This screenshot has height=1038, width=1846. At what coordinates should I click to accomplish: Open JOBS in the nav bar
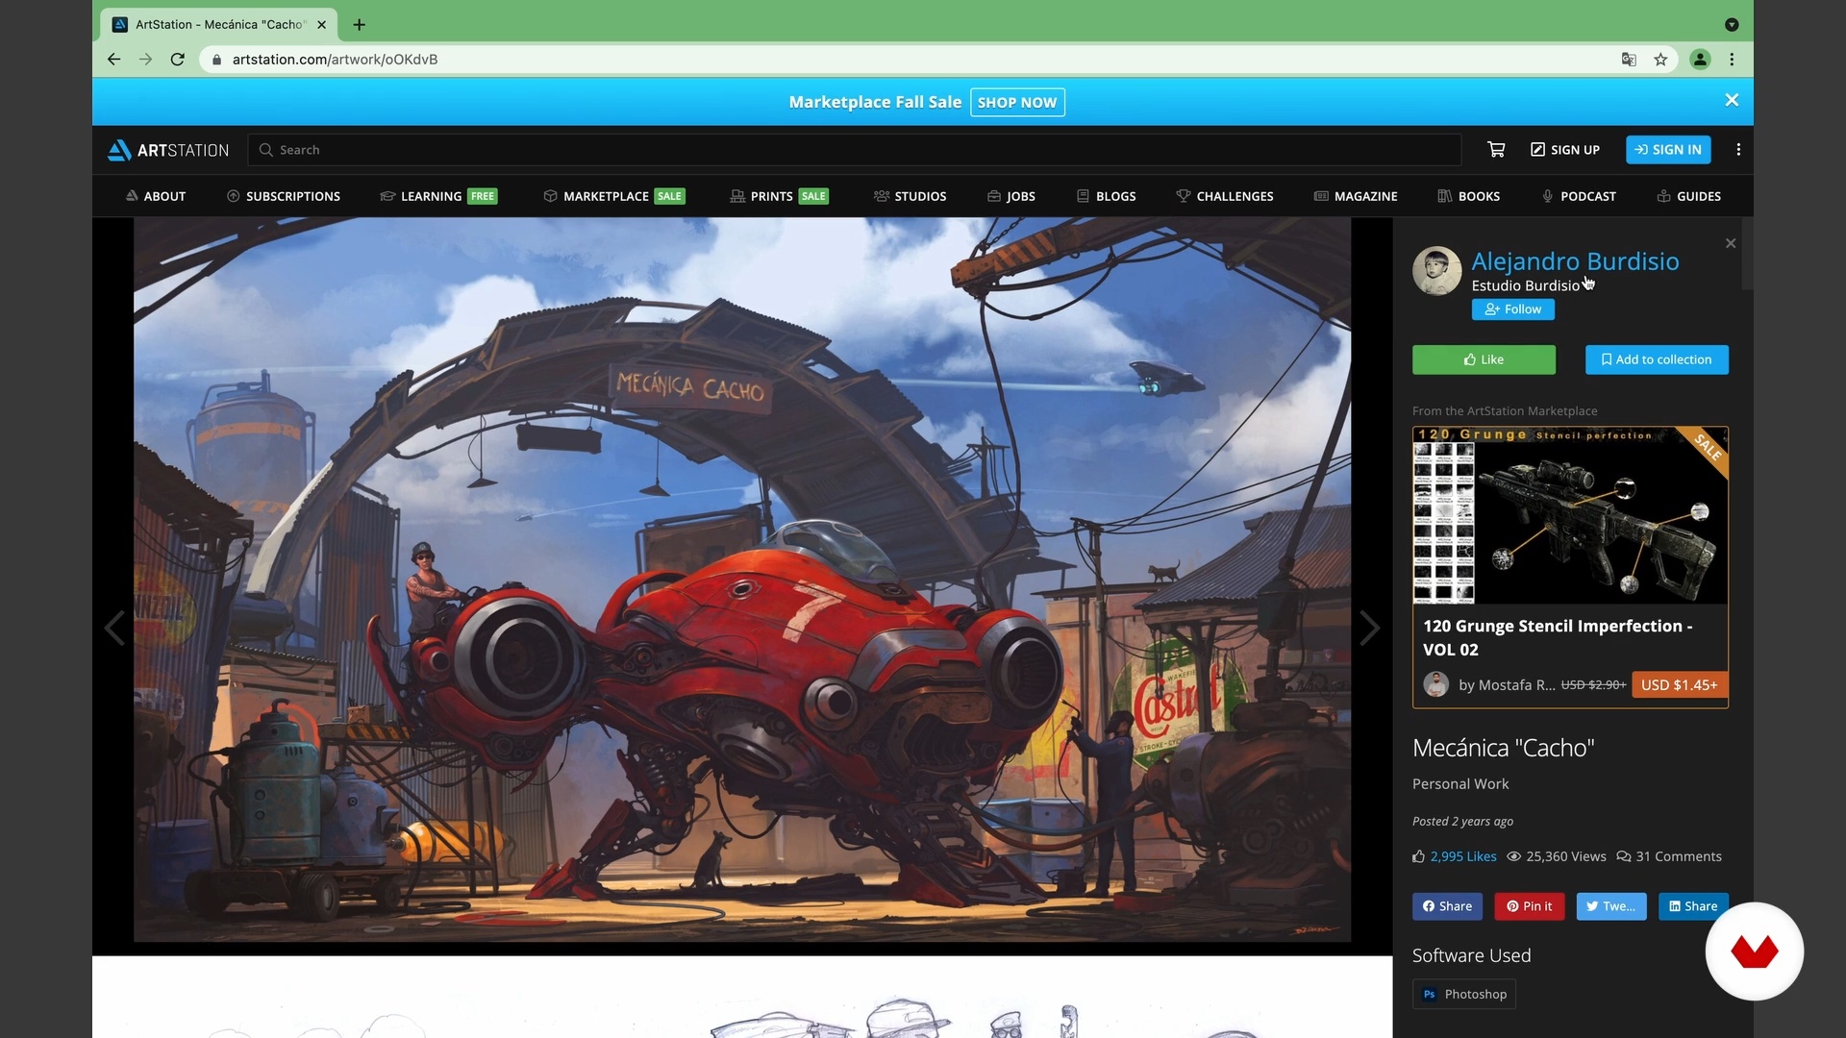coord(1011,196)
